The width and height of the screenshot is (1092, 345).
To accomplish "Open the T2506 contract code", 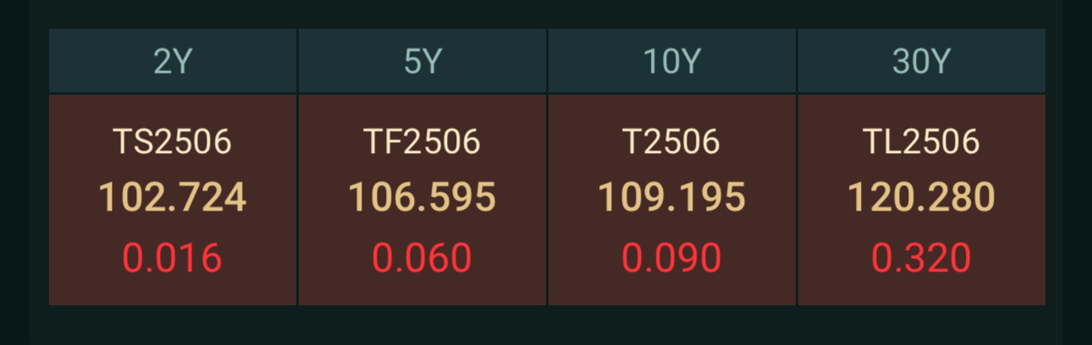I will point(672,141).
